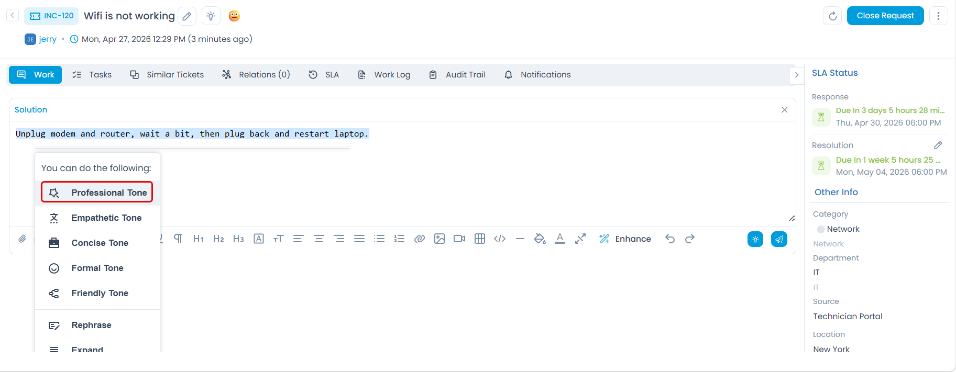956x372 pixels.
Task: Open the text color picker
Action: (560, 239)
